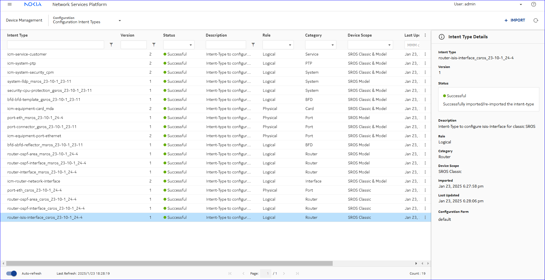Open the Configuration Intent Types view selector
Screen dimensions: 545x280
(120, 20)
